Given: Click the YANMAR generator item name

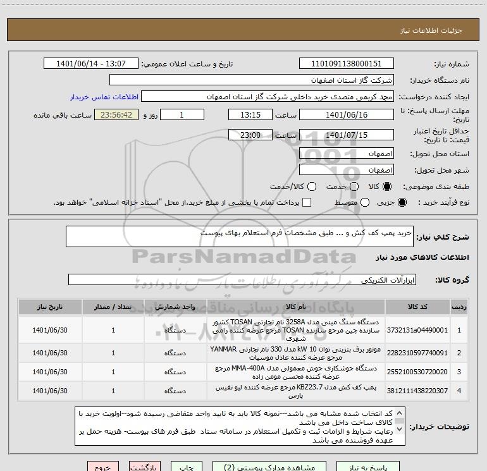Looking at the screenshot, I should click(x=296, y=353).
